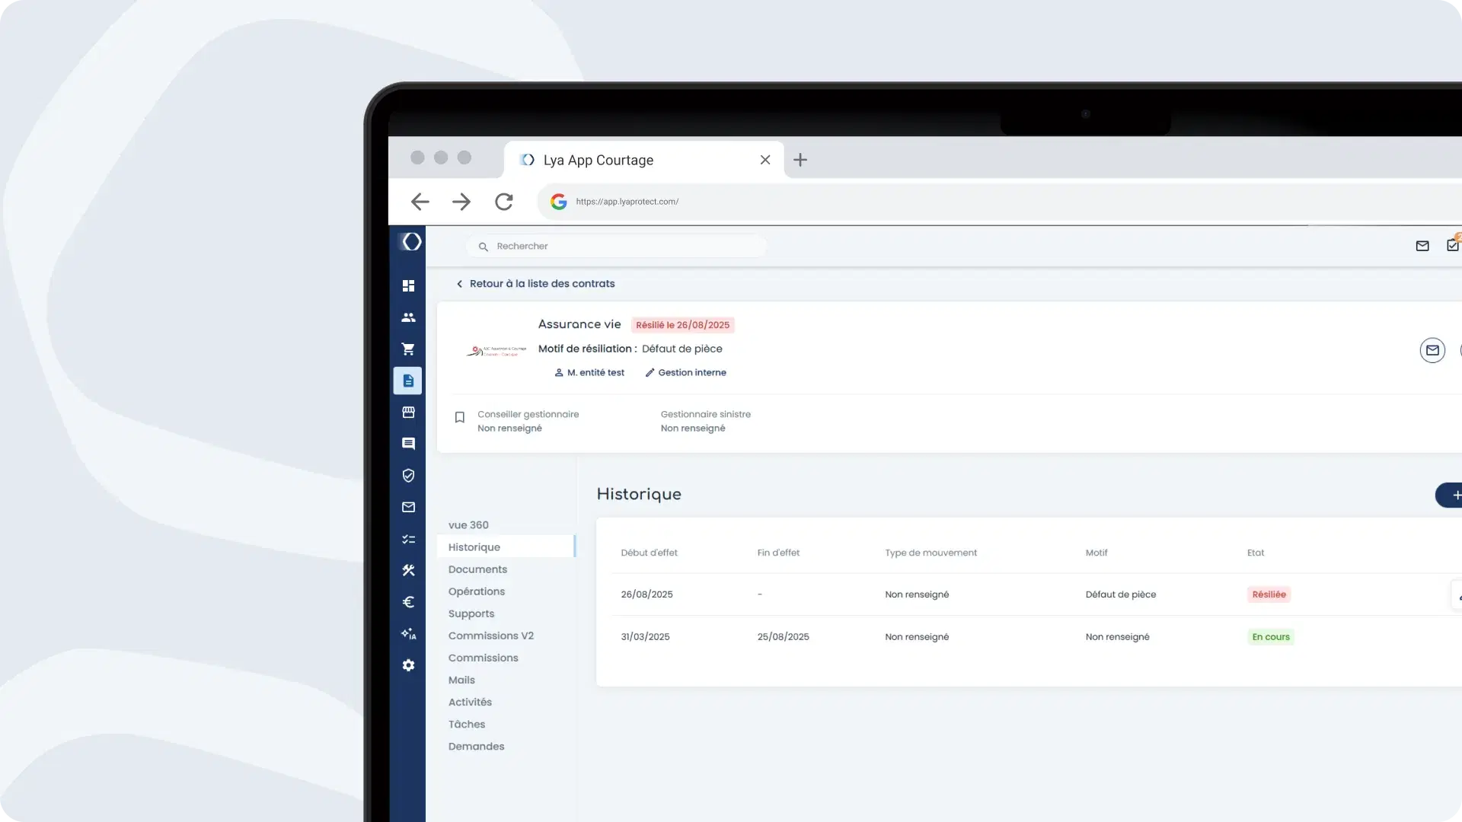The width and height of the screenshot is (1462, 822).
Task: Click Conseiller gestionnaire Non renseigné value
Action: [509, 429]
